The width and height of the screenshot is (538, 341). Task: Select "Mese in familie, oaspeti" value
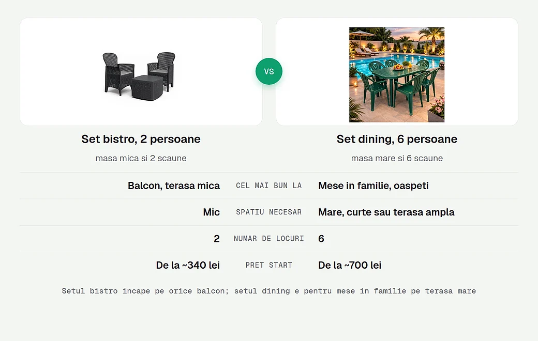(373, 186)
